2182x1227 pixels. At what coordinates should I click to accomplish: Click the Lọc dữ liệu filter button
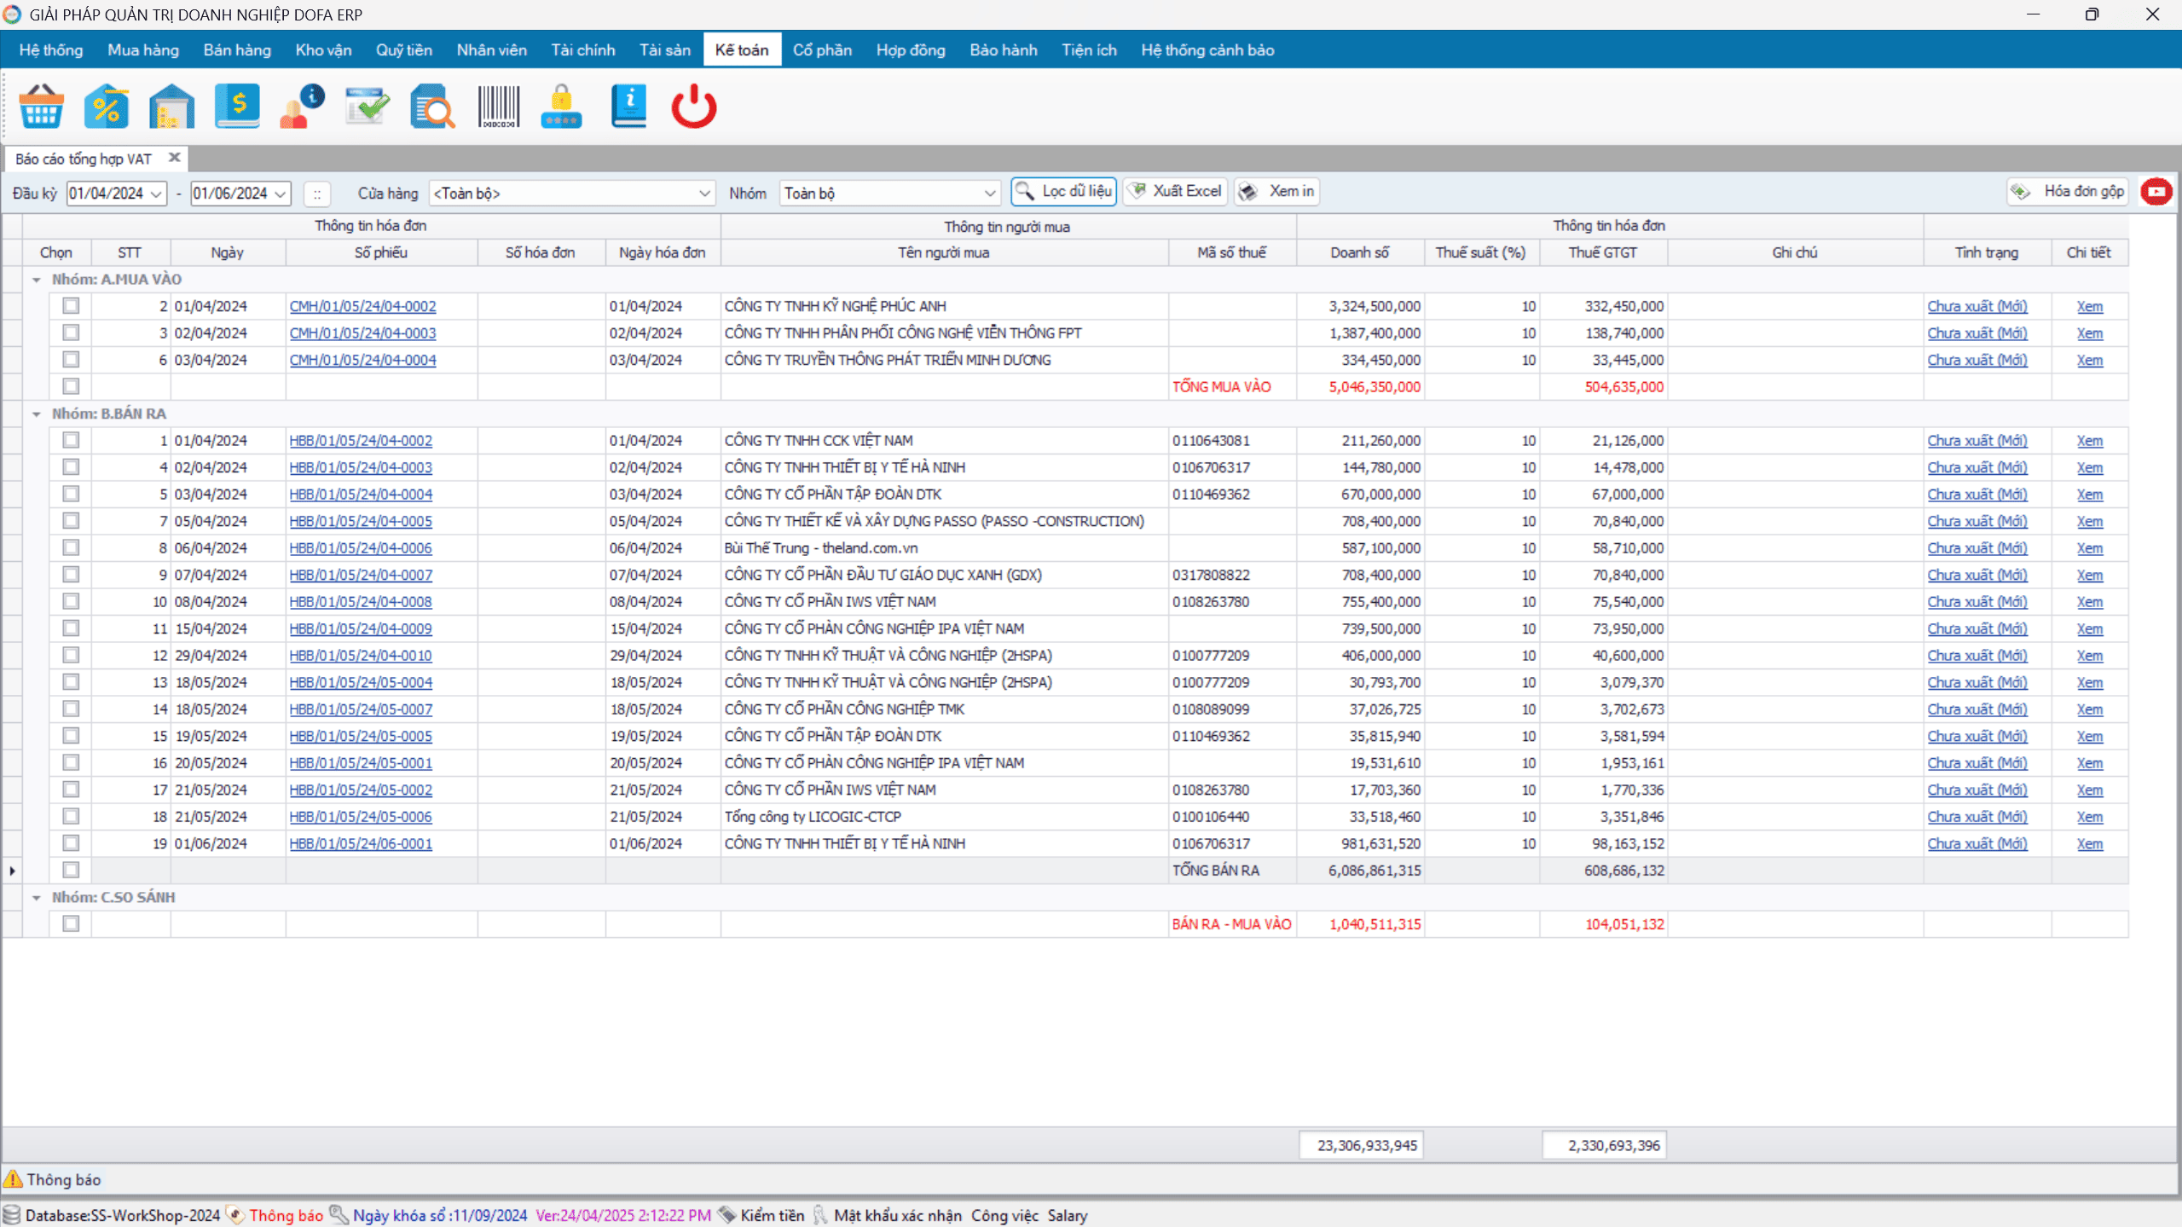(1063, 192)
